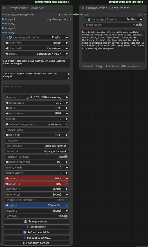Click the prompt output socket
Screen dimensions: 148x247
point(70,15)
